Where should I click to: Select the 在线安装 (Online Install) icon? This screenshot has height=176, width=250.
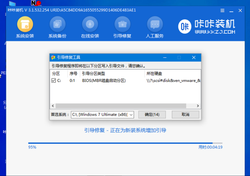(90, 25)
